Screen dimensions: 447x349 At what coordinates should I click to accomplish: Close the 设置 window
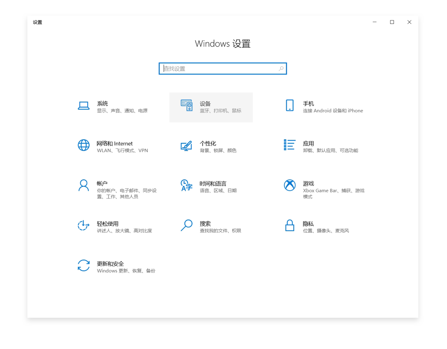(x=409, y=22)
